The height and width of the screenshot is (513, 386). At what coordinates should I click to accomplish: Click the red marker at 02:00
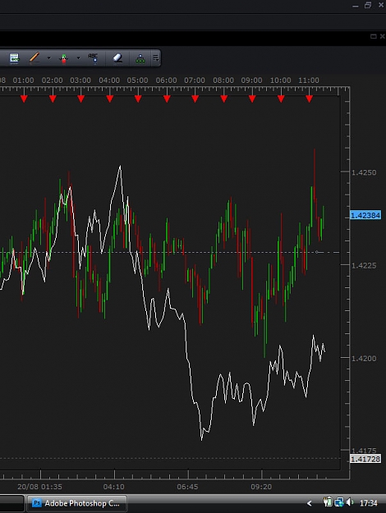click(x=53, y=98)
